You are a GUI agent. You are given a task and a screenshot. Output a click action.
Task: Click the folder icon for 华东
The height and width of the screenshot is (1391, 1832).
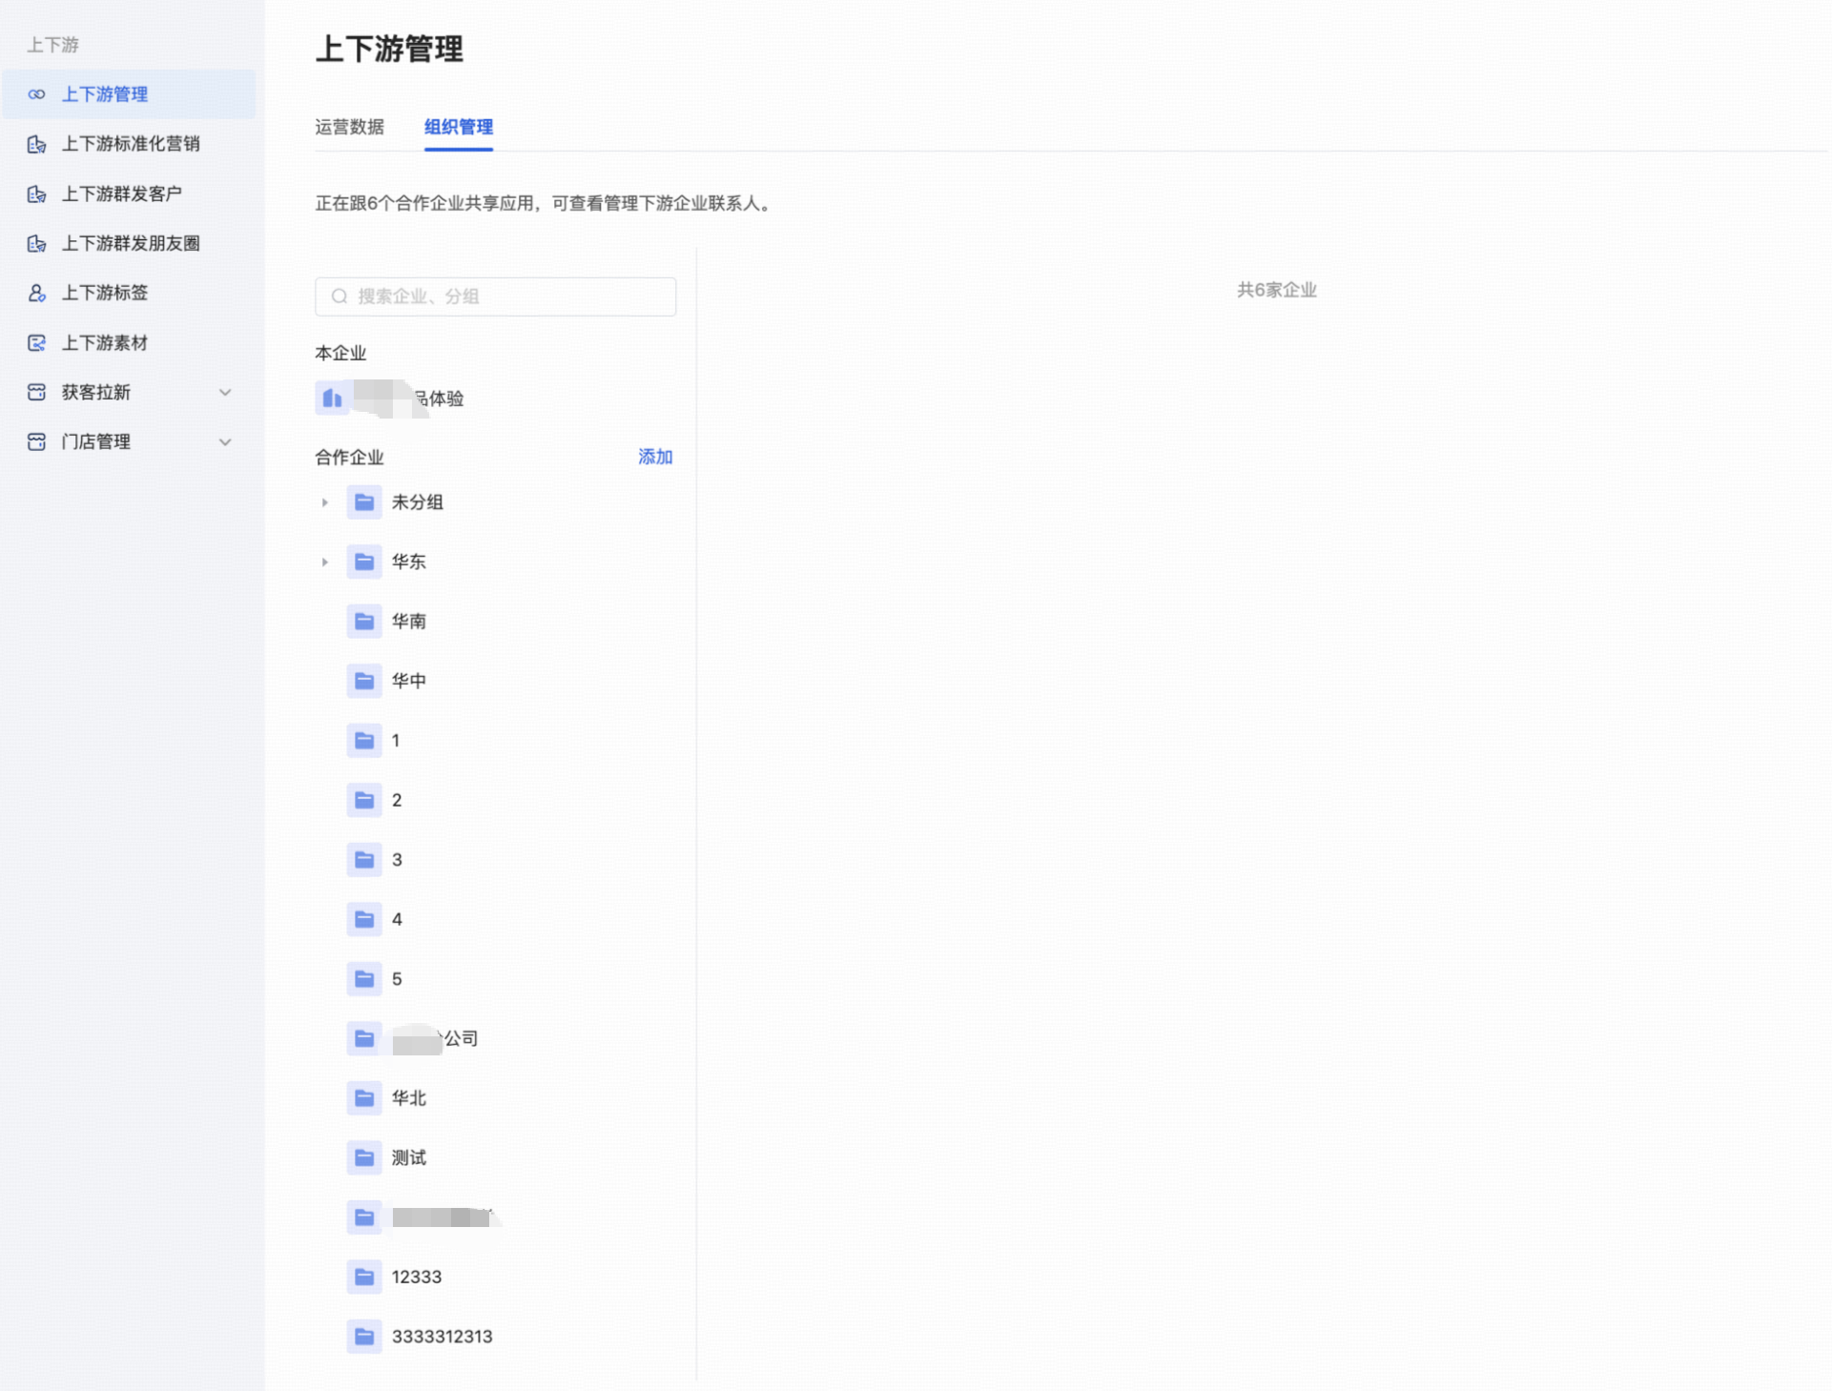click(x=364, y=562)
